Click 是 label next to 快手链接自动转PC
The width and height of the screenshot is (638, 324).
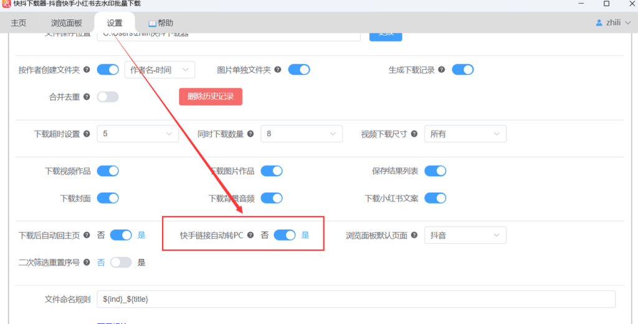coord(305,235)
